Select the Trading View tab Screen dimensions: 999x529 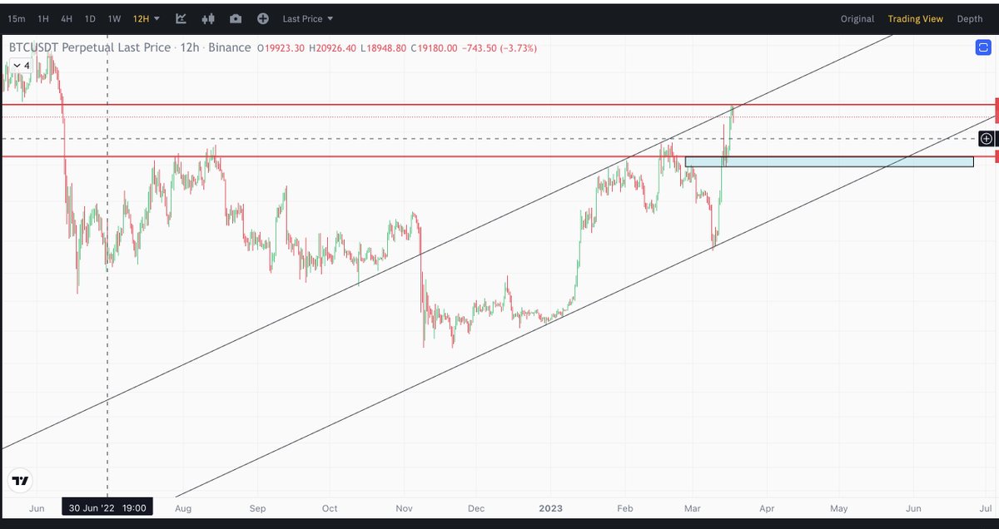(915, 18)
